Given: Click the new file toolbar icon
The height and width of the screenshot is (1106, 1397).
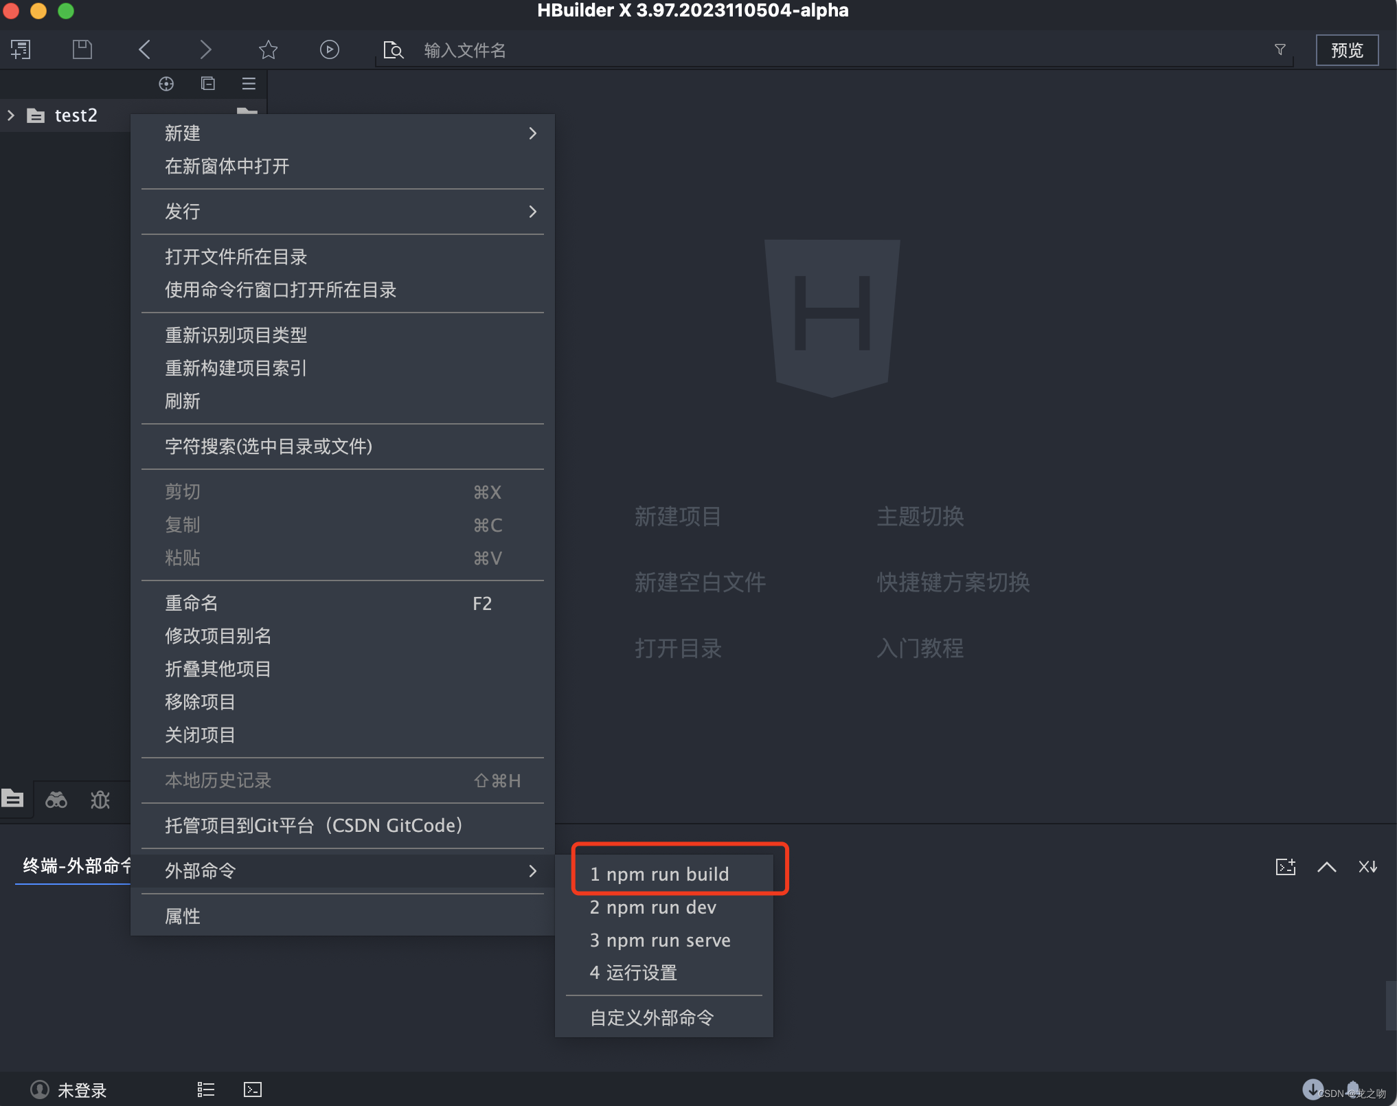Looking at the screenshot, I should (x=21, y=49).
